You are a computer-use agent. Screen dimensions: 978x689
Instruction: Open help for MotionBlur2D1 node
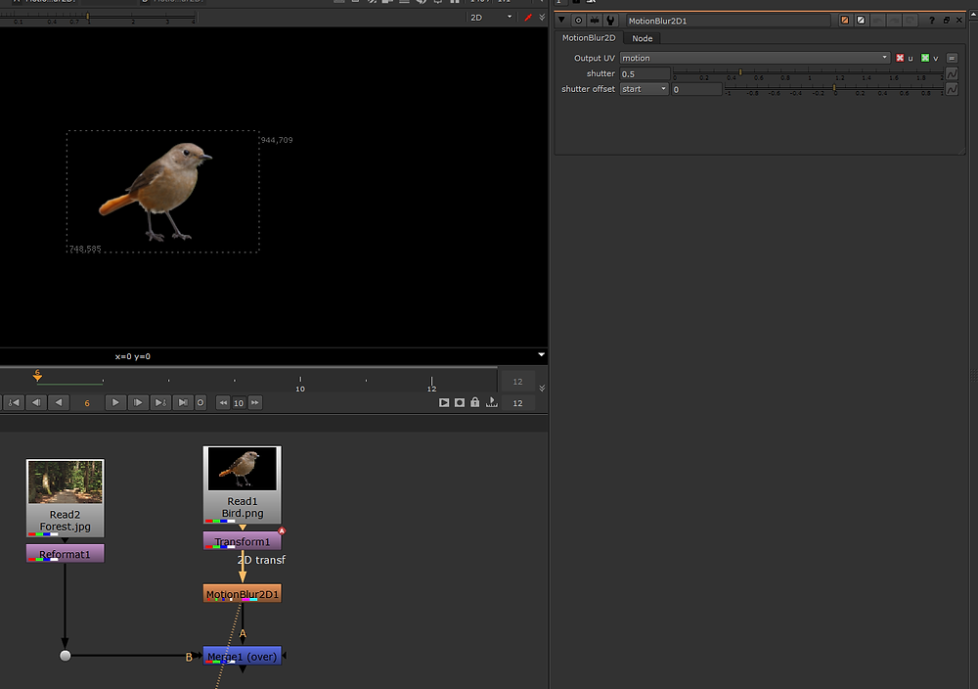tap(932, 20)
